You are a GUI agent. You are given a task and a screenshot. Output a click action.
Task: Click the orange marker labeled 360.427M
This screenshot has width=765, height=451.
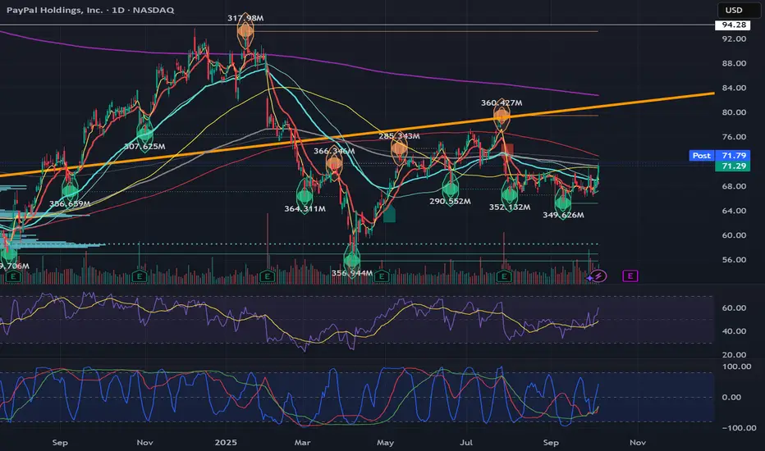click(502, 116)
